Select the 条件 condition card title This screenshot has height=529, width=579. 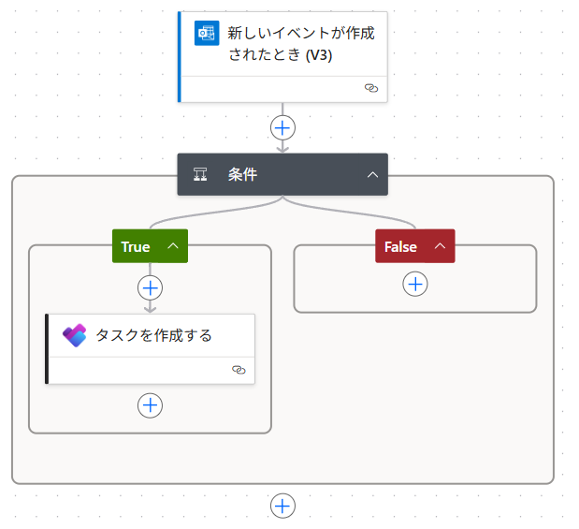coord(242,174)
